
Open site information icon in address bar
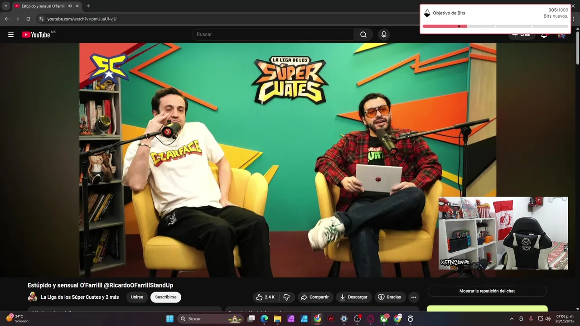41,19
